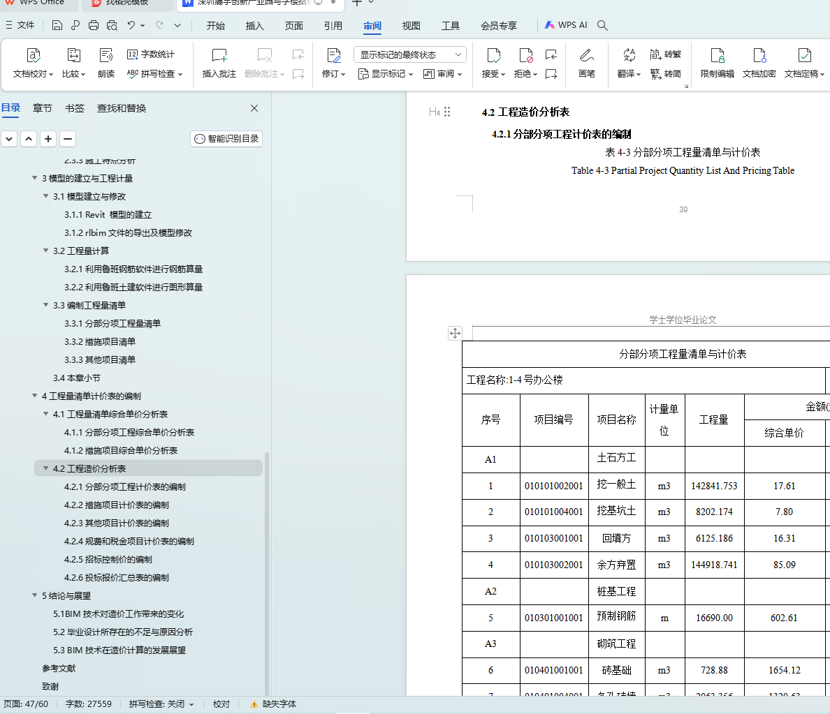Viewport: 830px width, 714px height.
Task: Go to '4.2.1 分部分项工程计价表的编制' in outline
Action: pyautogui.click(x=125, y=486)
